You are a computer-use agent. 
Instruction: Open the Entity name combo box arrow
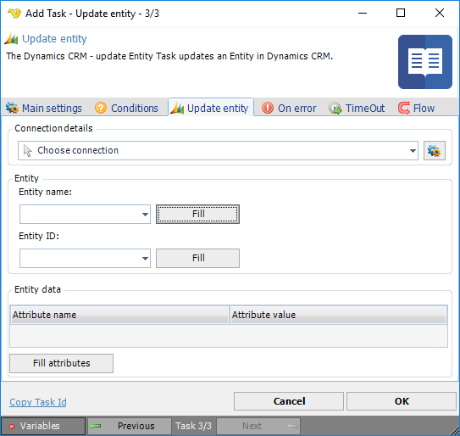[145, 214]
